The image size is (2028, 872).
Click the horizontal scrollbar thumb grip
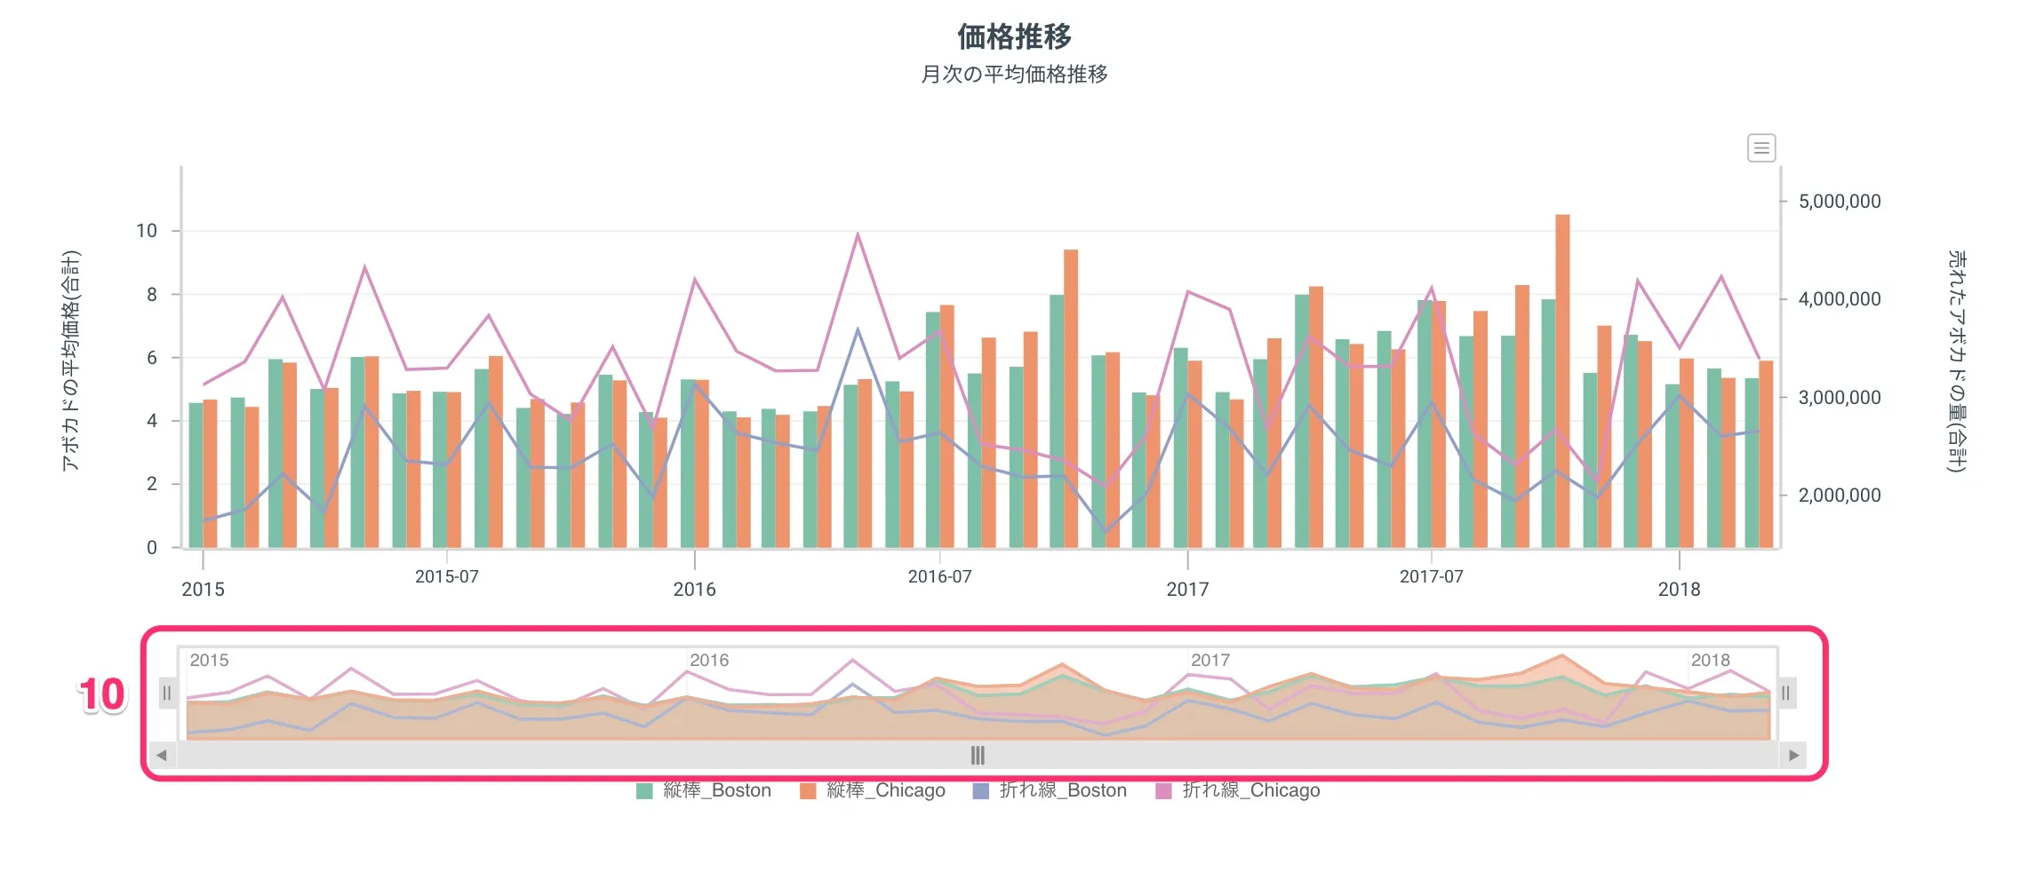coord(978,756)
